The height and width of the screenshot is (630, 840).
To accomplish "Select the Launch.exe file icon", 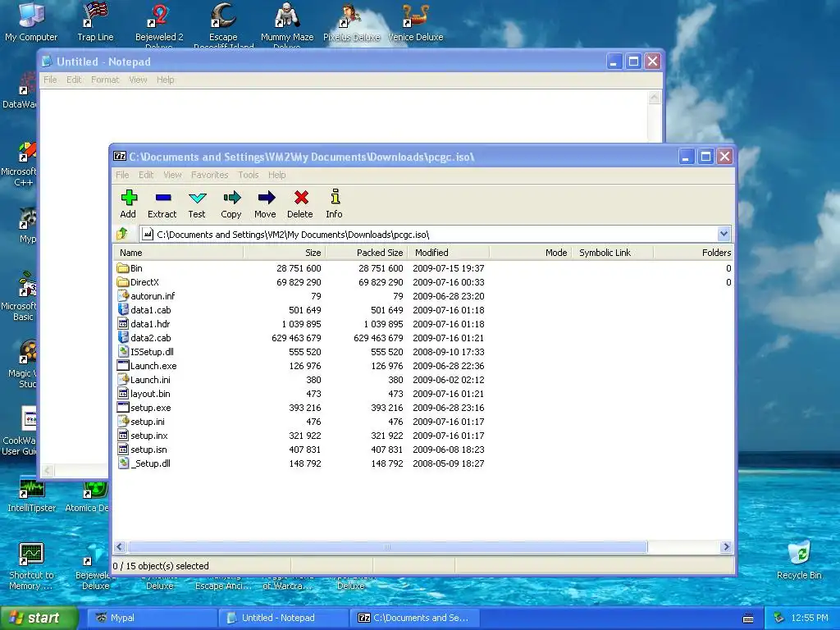I will click(x=123, y=365).
